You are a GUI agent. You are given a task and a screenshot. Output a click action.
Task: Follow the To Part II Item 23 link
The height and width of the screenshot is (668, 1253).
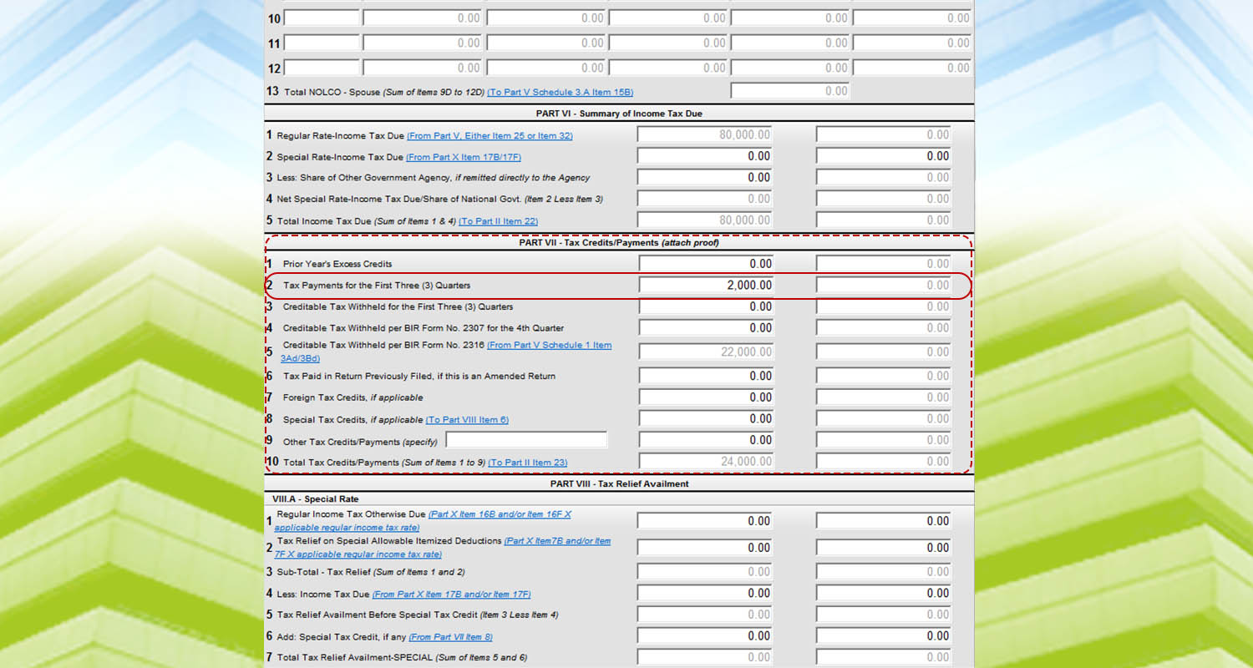coord(527,462)
